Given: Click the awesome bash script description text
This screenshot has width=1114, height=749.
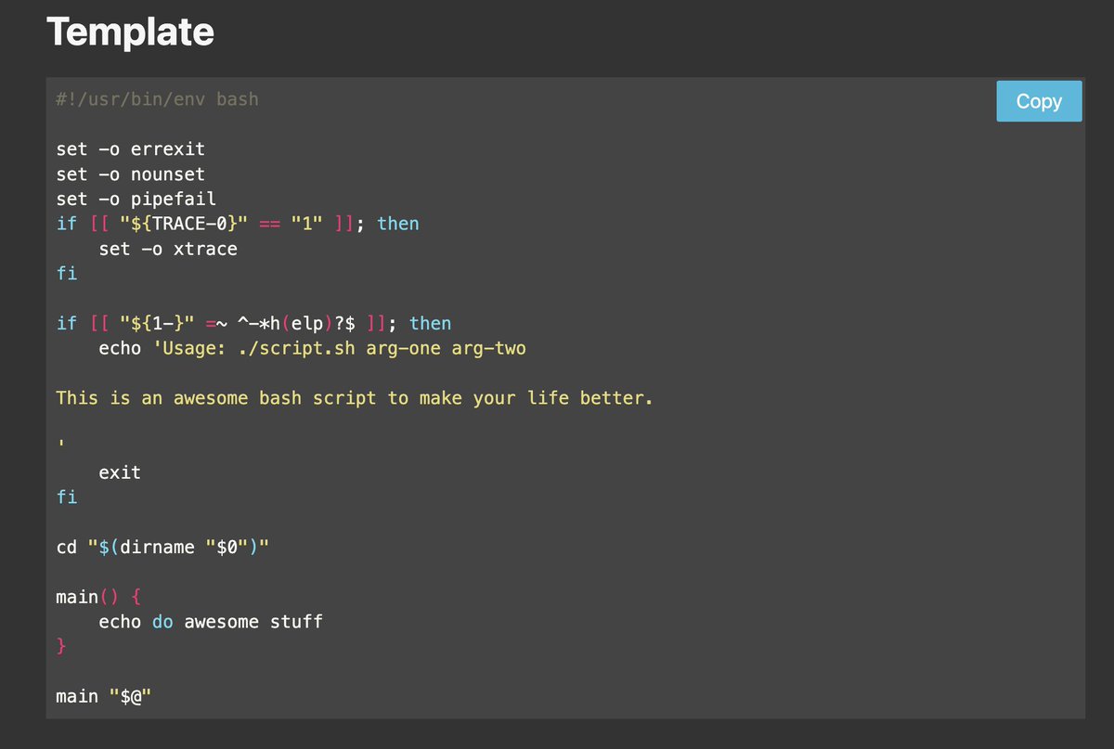Looking at the screenshot, I should tap(354, 397).
